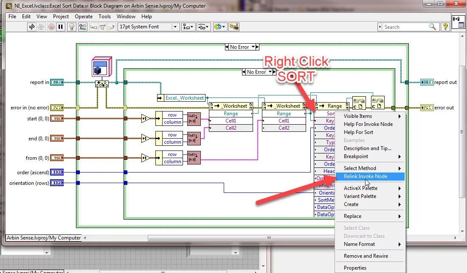Open the Window menu
This screenshot has width=467, height=273.
126,17
